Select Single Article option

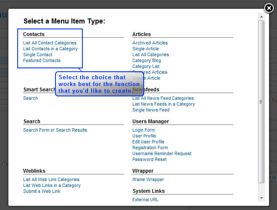(145, 49)
